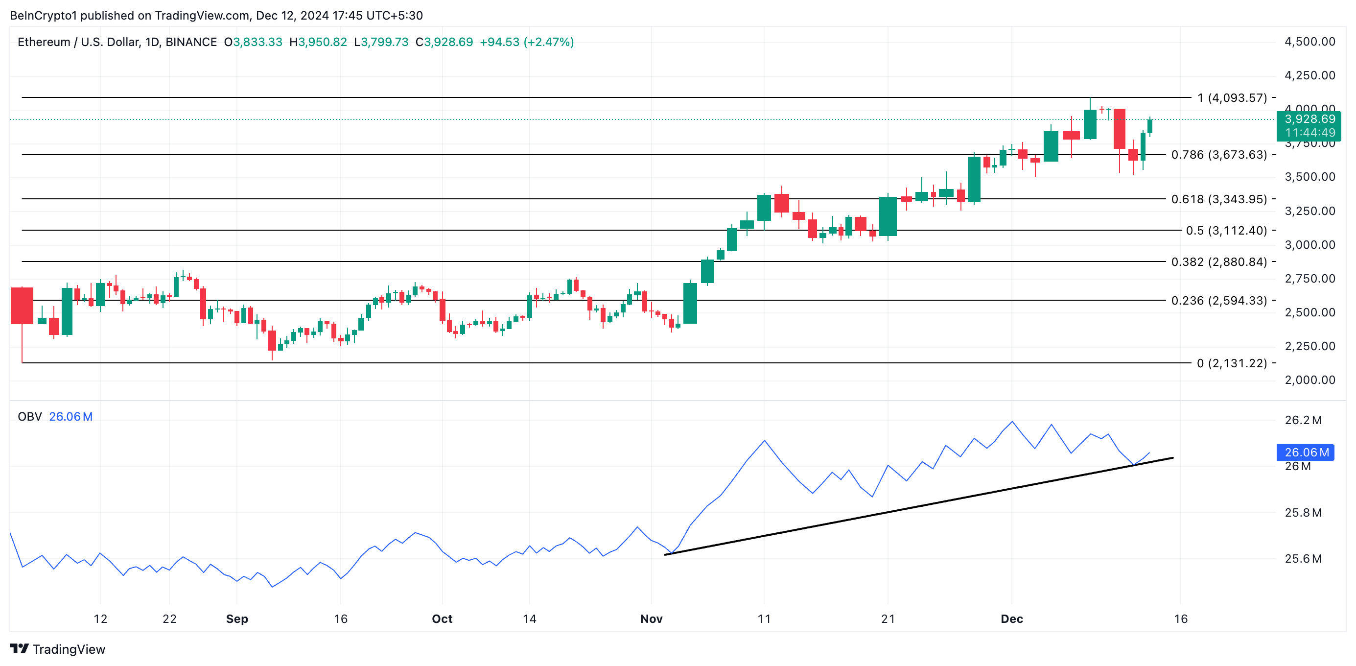Image resolution: width=1356 pixels, height=666 pixels.
Task: Click the TradingView text next to the logo
Action: (x=69, y=650)
